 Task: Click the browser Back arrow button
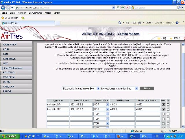tap(3, 8)
